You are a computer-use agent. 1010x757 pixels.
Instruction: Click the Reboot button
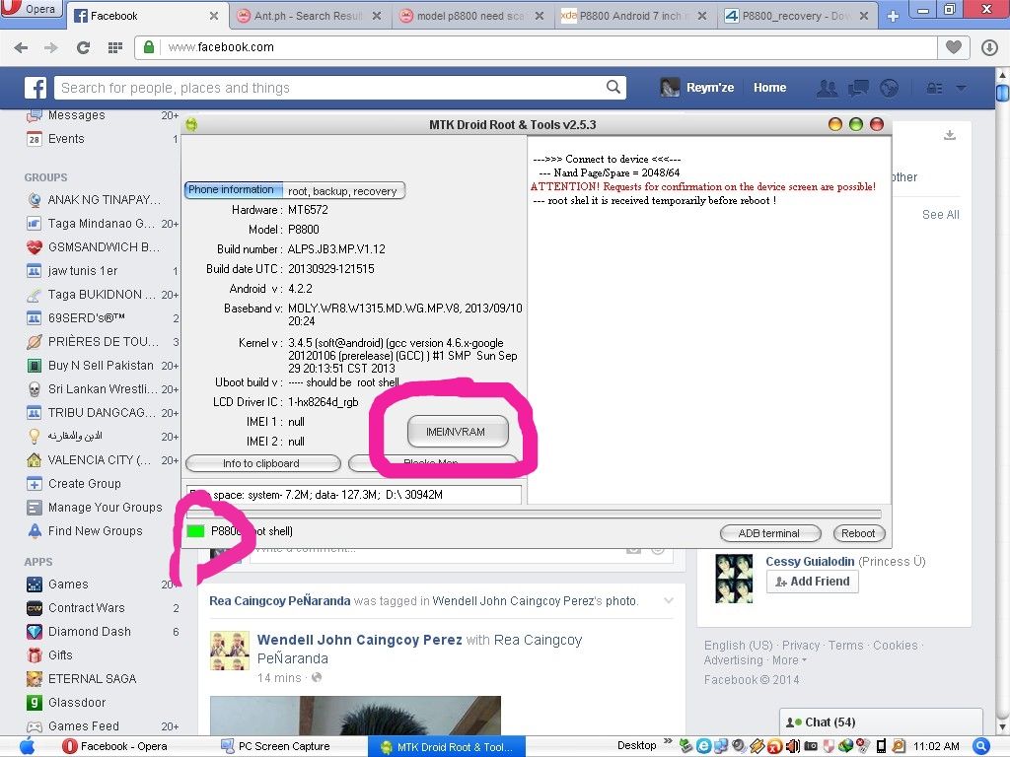click(x=858, y=533)
